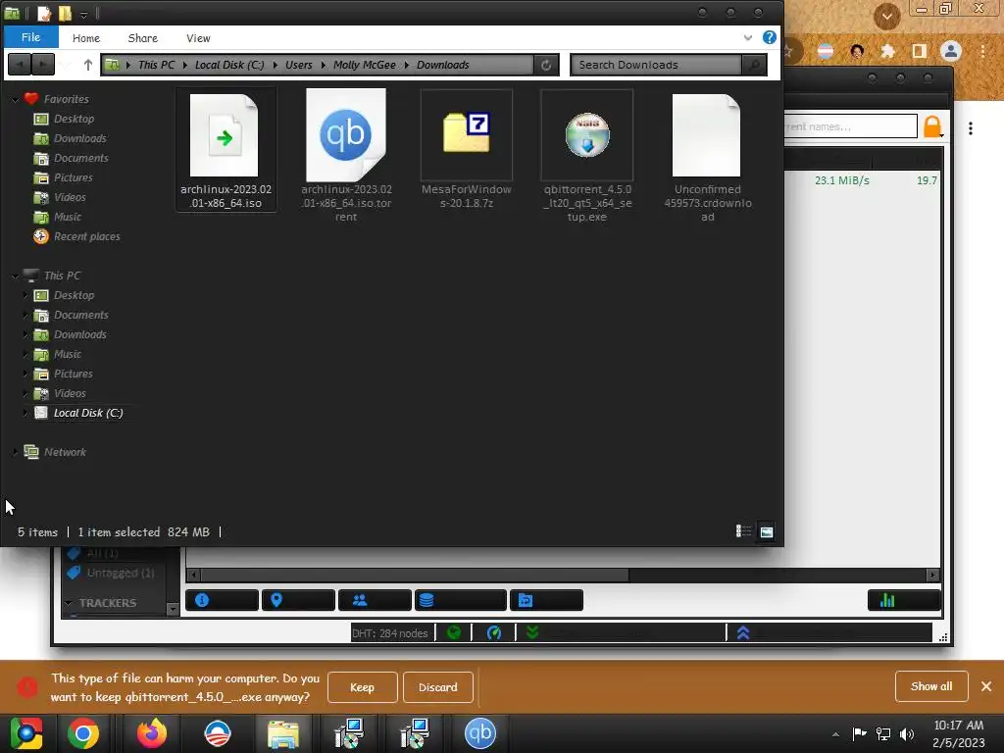This screenshot has height=753, width=1004.
Task: Open qBittorrent Peers tab icon
Action: (x=374, y=600)
